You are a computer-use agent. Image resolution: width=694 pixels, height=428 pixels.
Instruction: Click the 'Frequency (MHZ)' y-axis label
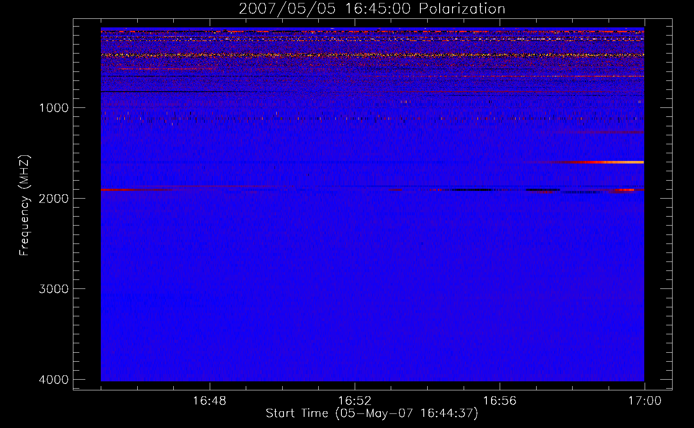click(x=24, y=205)
